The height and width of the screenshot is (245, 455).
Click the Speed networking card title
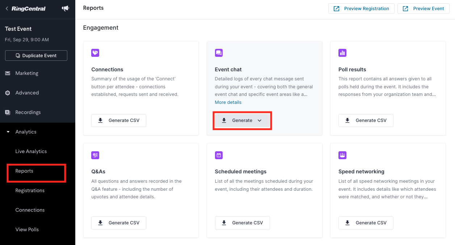(x=361, y=172)
